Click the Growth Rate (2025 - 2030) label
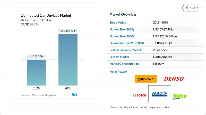 point(126,43)
